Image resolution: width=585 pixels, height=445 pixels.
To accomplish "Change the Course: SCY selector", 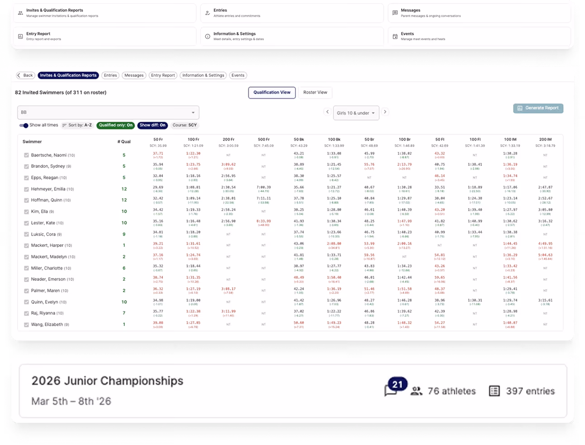I will tap(185, 125).
